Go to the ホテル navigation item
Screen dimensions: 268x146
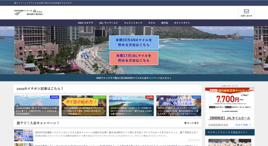152,23
